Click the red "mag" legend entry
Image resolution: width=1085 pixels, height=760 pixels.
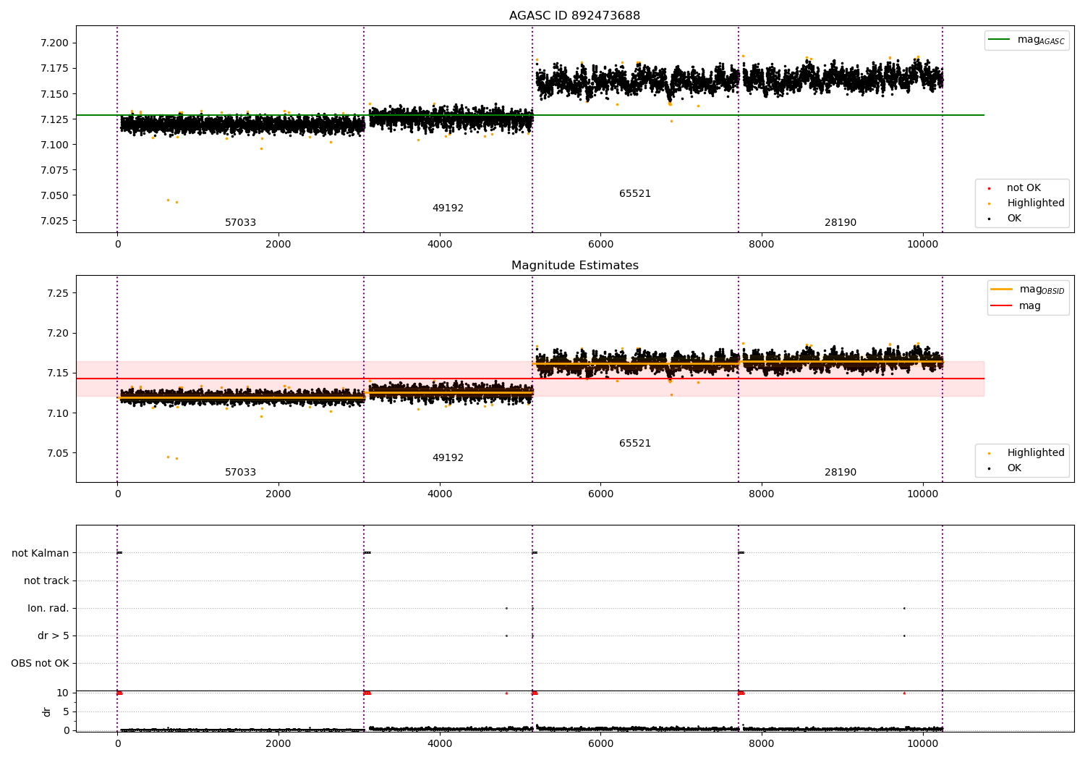click(1016, 306)
